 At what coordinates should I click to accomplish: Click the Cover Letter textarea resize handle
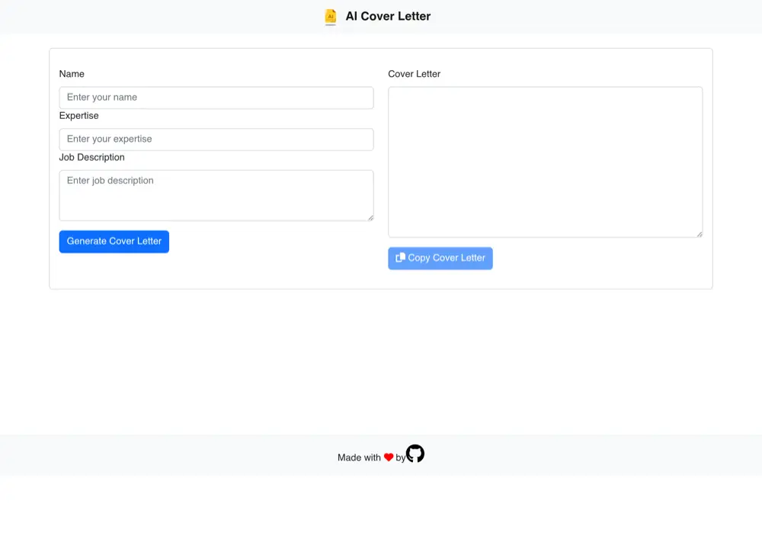(x=700, y=234)
